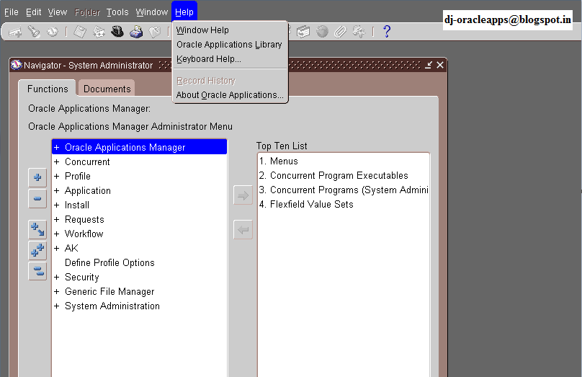Expand the Workflow tree node
Screen dimensions: 582x377
(x=56, y=234)
